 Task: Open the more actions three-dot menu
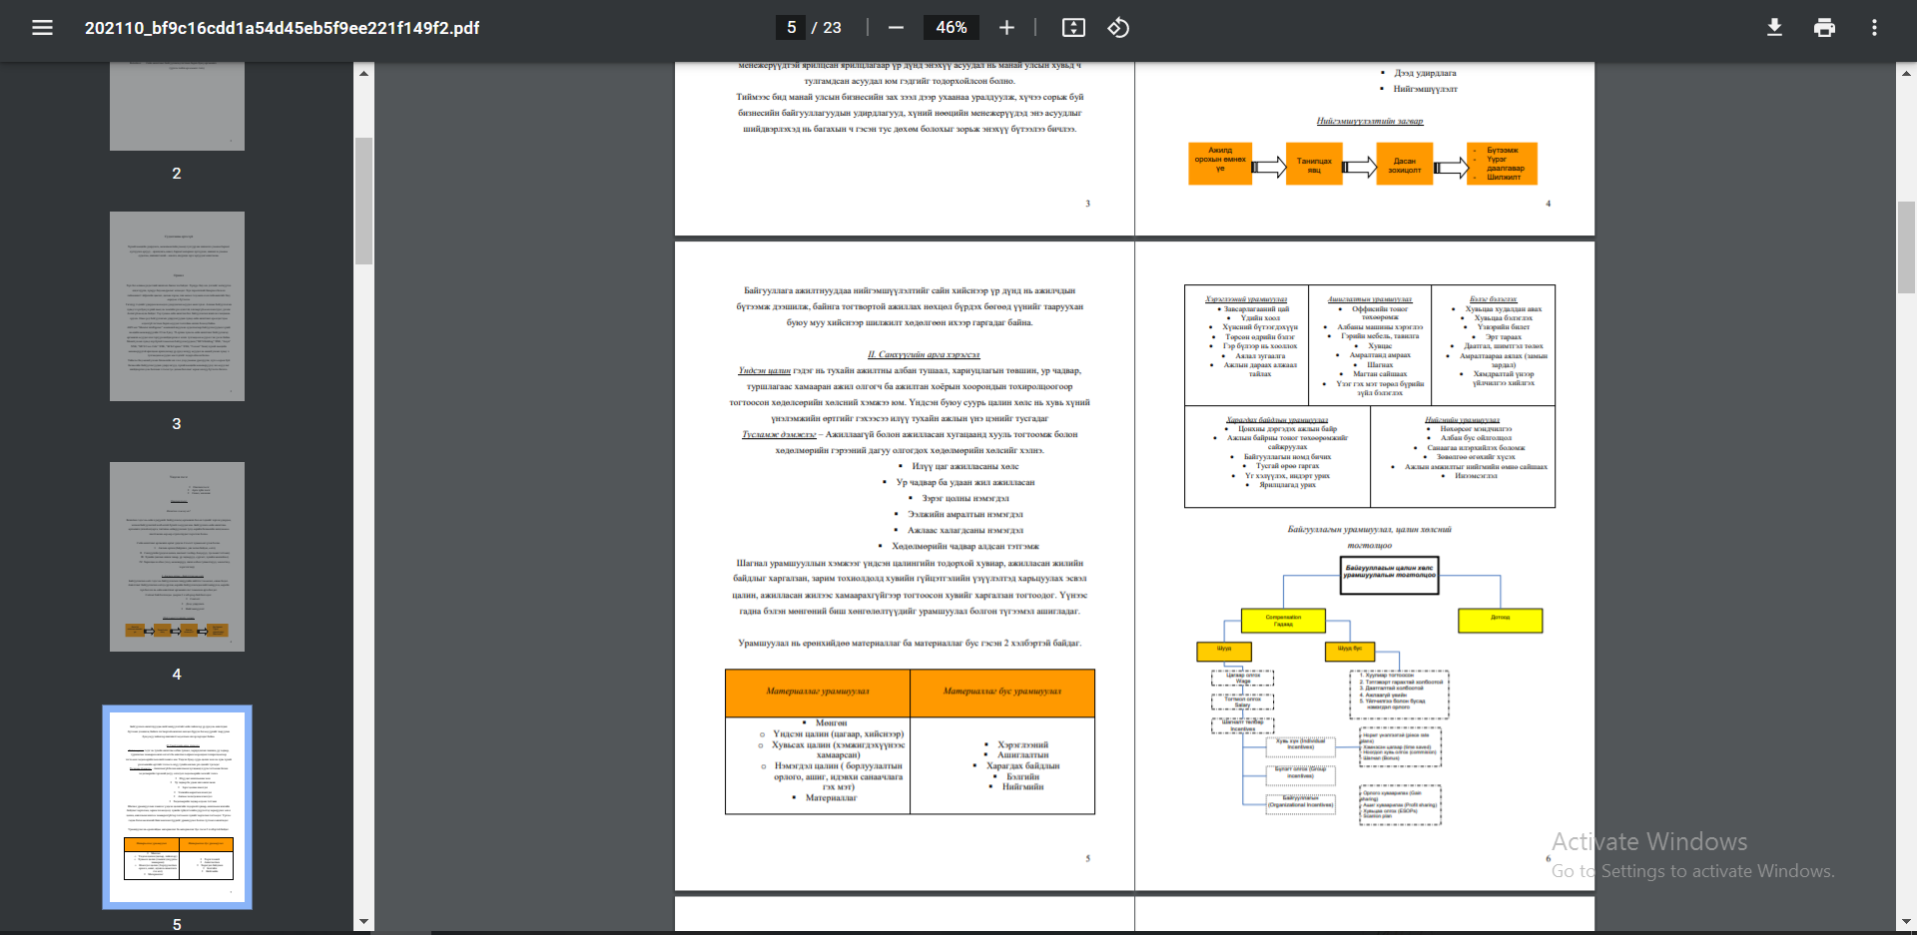[1874, 28]
